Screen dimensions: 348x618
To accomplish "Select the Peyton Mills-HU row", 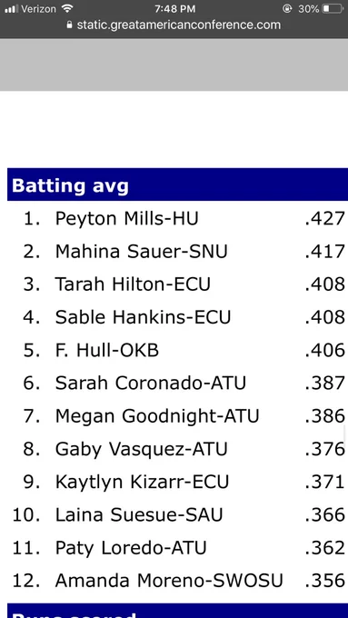I will point(177,218).
